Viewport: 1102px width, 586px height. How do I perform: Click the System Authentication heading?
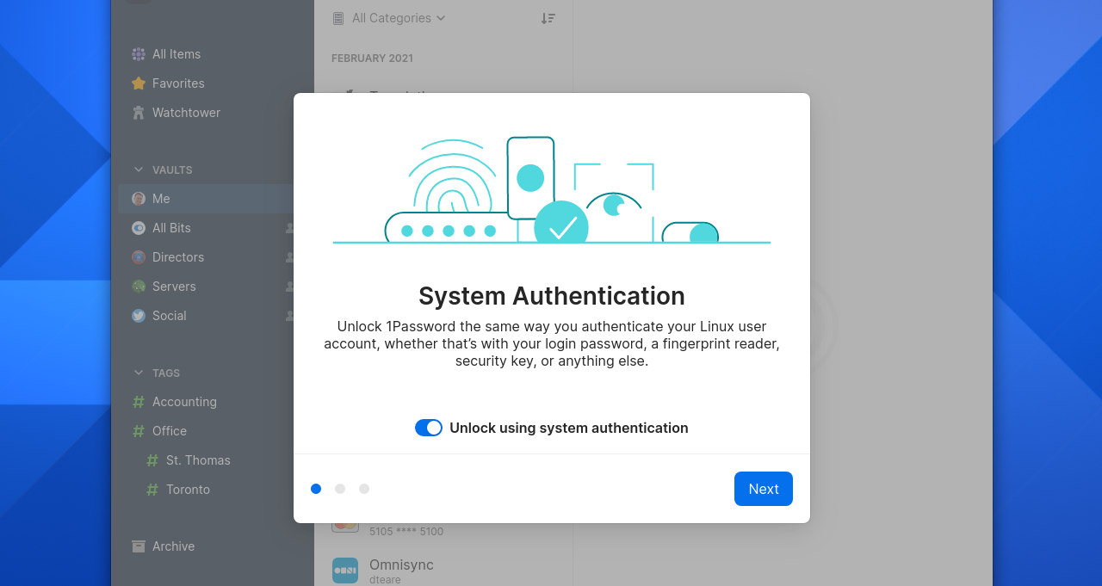(552, 296)
